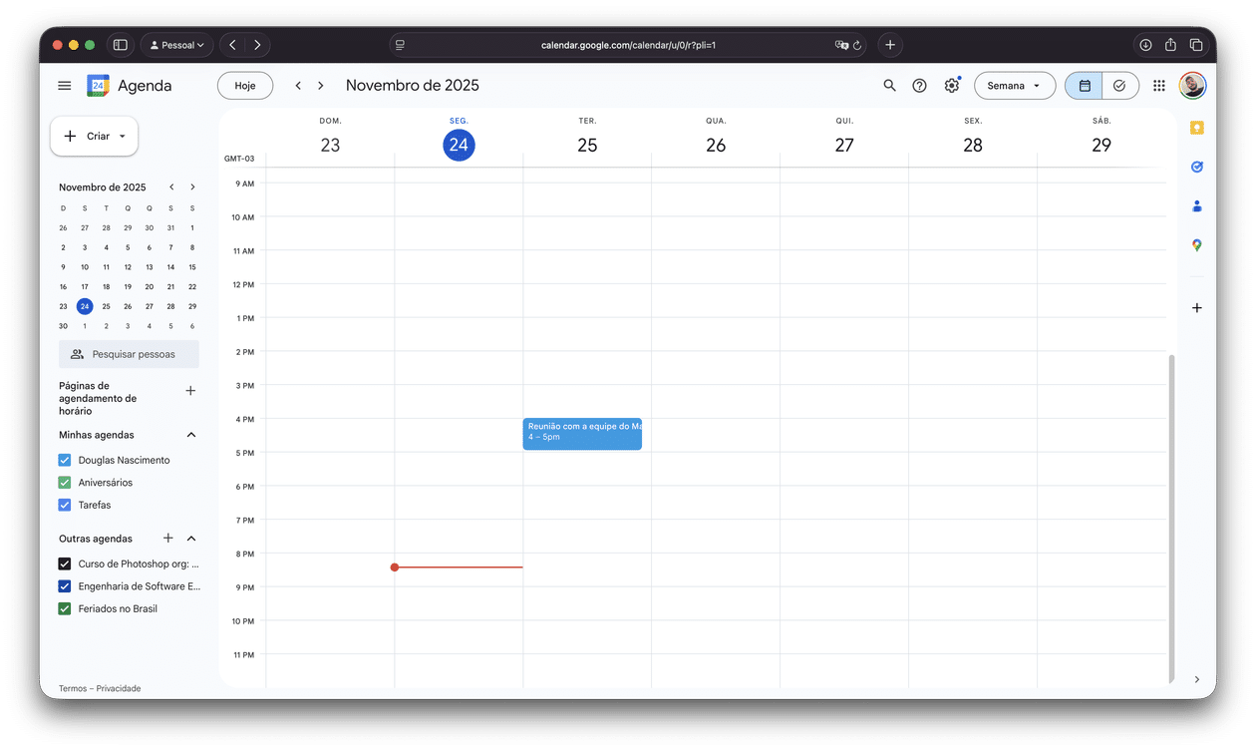Uncheck the Aniversários calendar
The height and width of the screenshot is (751, 1256).
tap(64, 482)
